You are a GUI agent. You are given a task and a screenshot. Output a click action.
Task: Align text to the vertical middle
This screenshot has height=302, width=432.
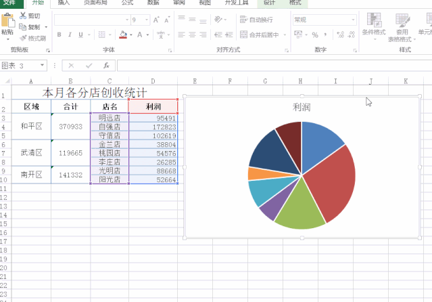click(x=192, y=20)
